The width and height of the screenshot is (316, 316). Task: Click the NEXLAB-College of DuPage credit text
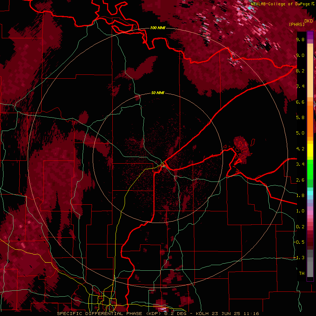pyautogui.click(x=281, y=4)
